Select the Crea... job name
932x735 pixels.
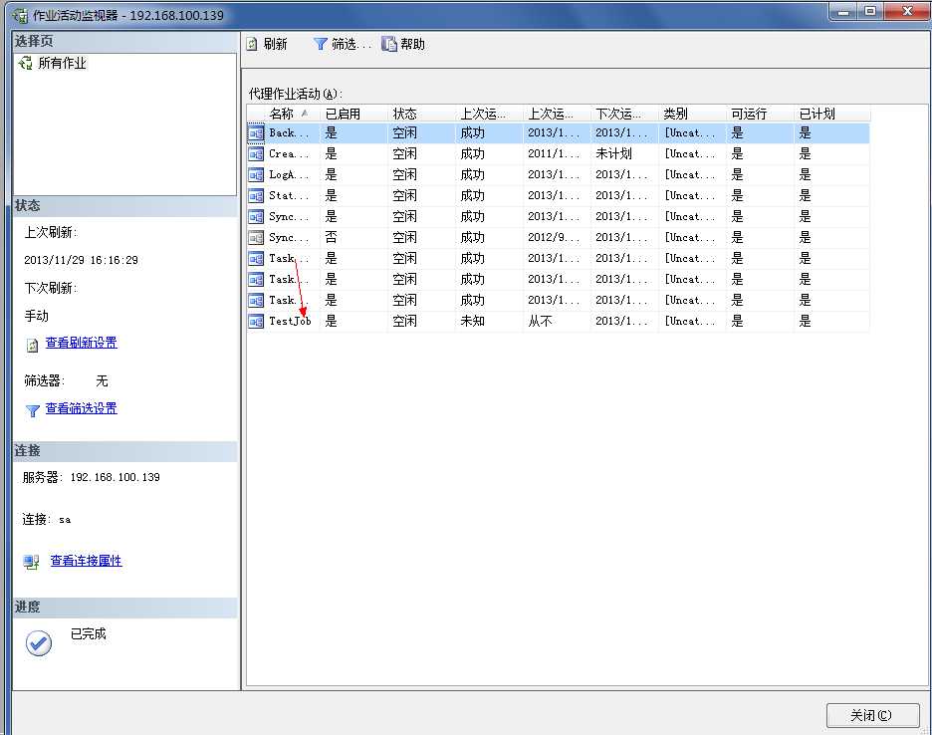(289, 154)
